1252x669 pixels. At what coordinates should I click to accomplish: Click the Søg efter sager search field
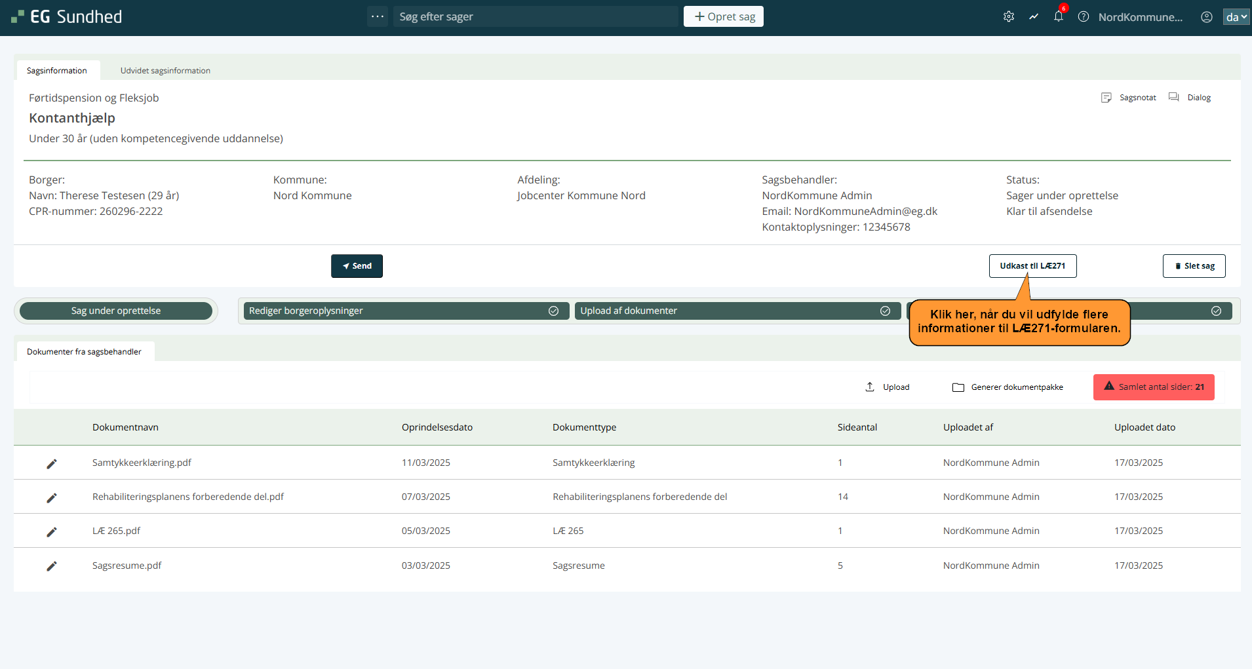click(x=536, y=16)
